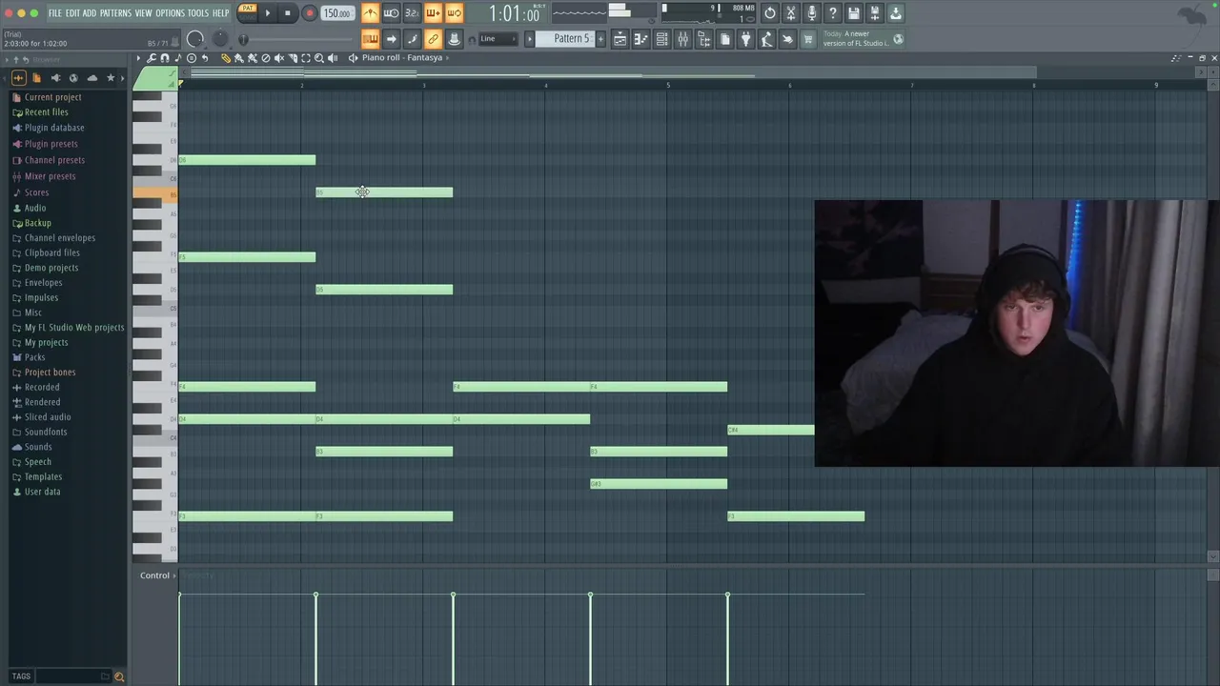Toggle loop recording button
Viewport: 1220px width, 686px height.
click(x=455, y=13)
